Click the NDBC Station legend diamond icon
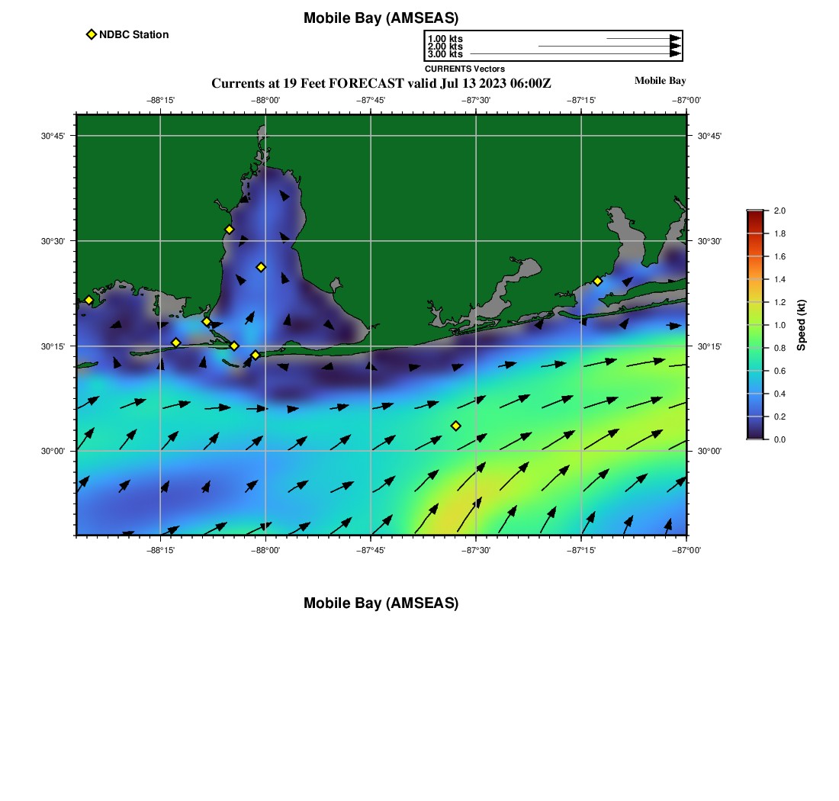The image size is (839, 801). pos(92,34)
